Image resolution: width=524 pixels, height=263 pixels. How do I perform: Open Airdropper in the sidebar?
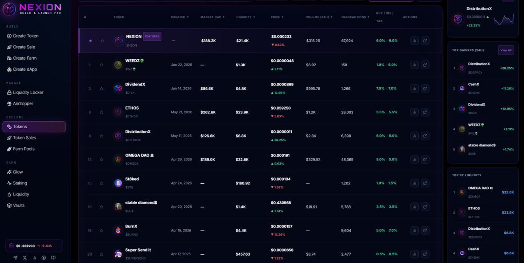coord(34,103)
